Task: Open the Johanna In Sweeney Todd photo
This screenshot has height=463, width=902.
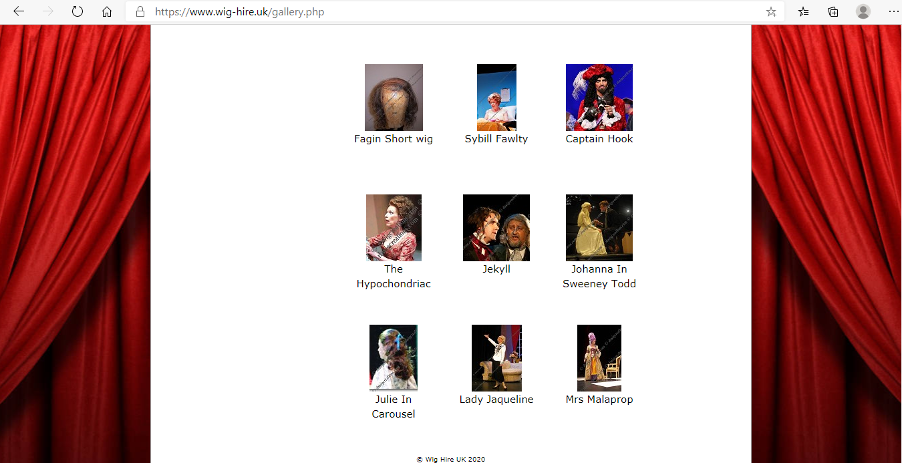Action: tap(599, 228)
